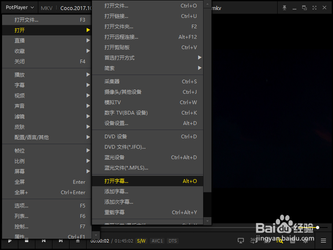333x250 pixels.
Task: Expand the 播放 submenu
Action: pos(47,75)
